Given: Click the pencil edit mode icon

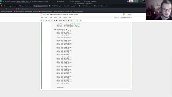Looking at the screenshot, I should pos(119,18).
